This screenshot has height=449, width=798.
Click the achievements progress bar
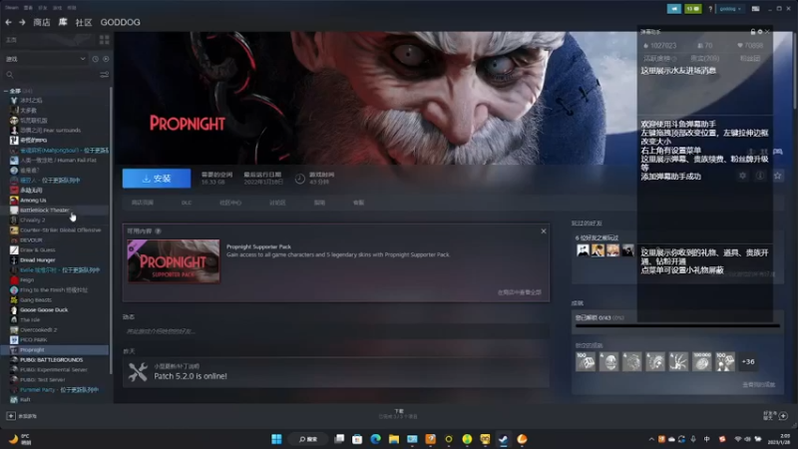click(x=677, y=326)
